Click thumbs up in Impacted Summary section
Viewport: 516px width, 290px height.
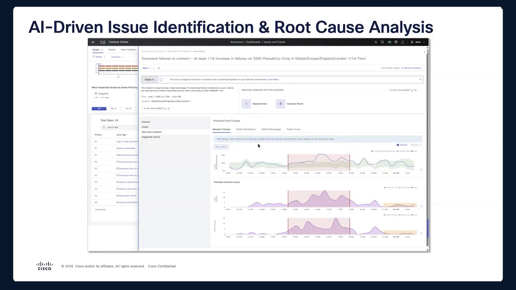coord(412,90)
